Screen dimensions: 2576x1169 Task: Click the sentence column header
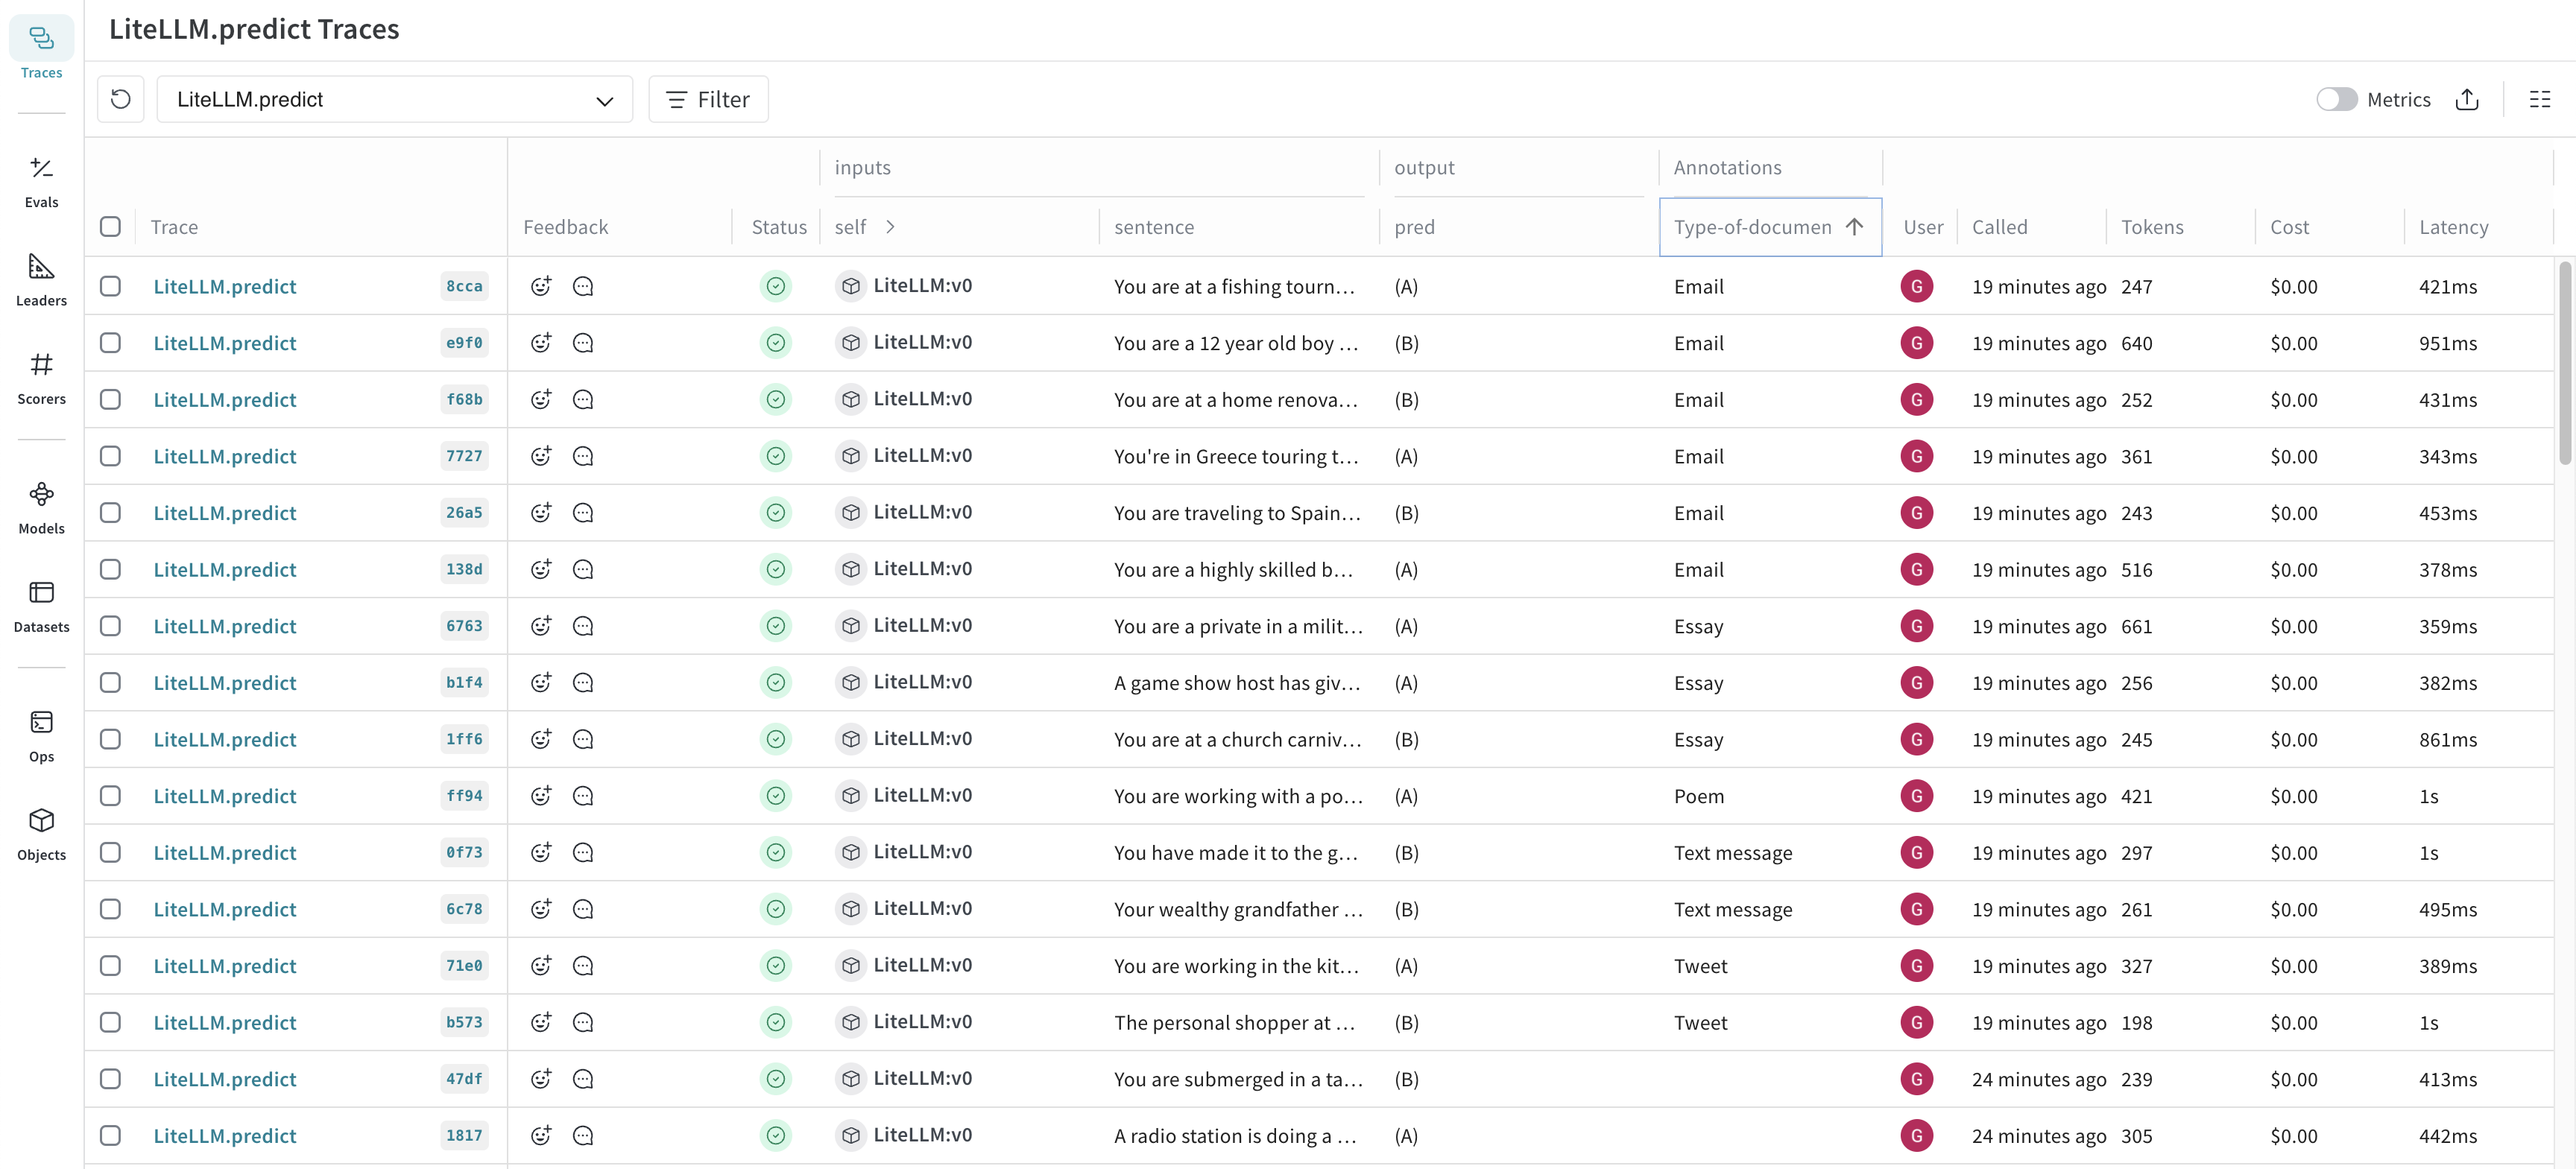click(x=1154, y=227)
